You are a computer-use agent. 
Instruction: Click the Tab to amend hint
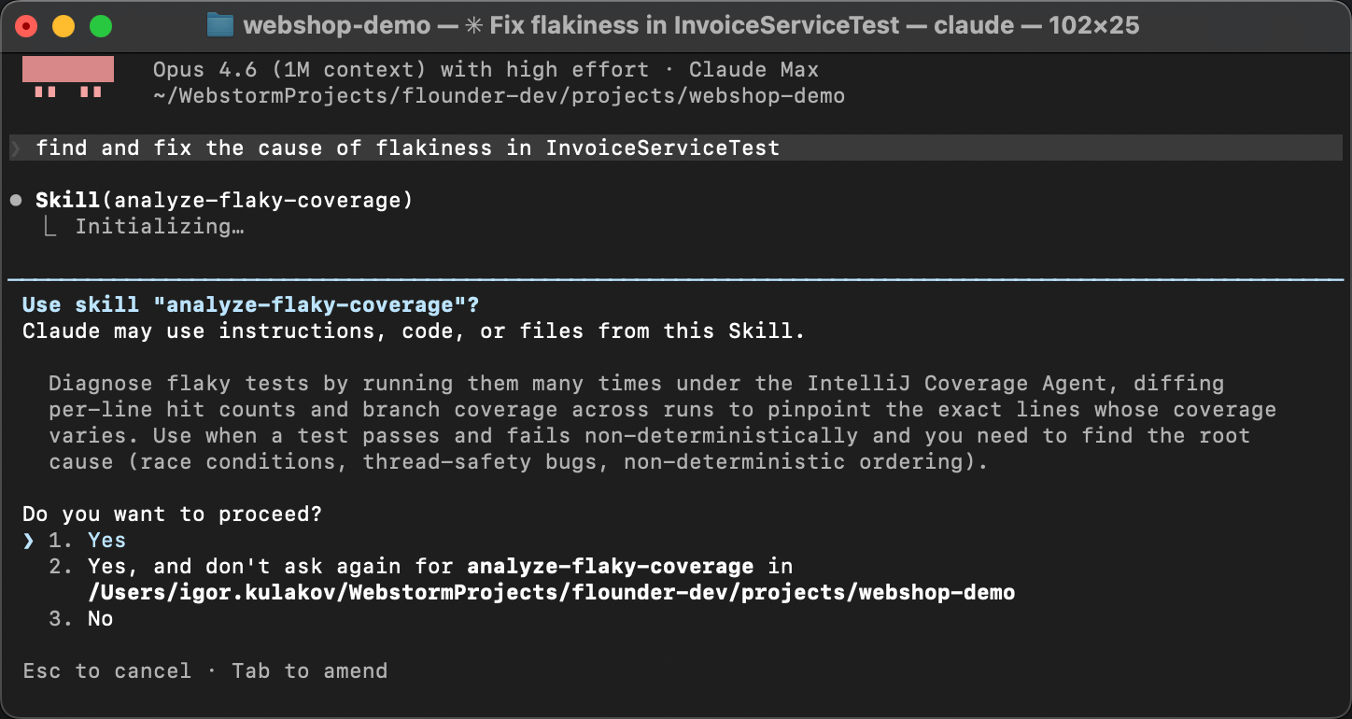pyautogui.click(x=310, y=670)
